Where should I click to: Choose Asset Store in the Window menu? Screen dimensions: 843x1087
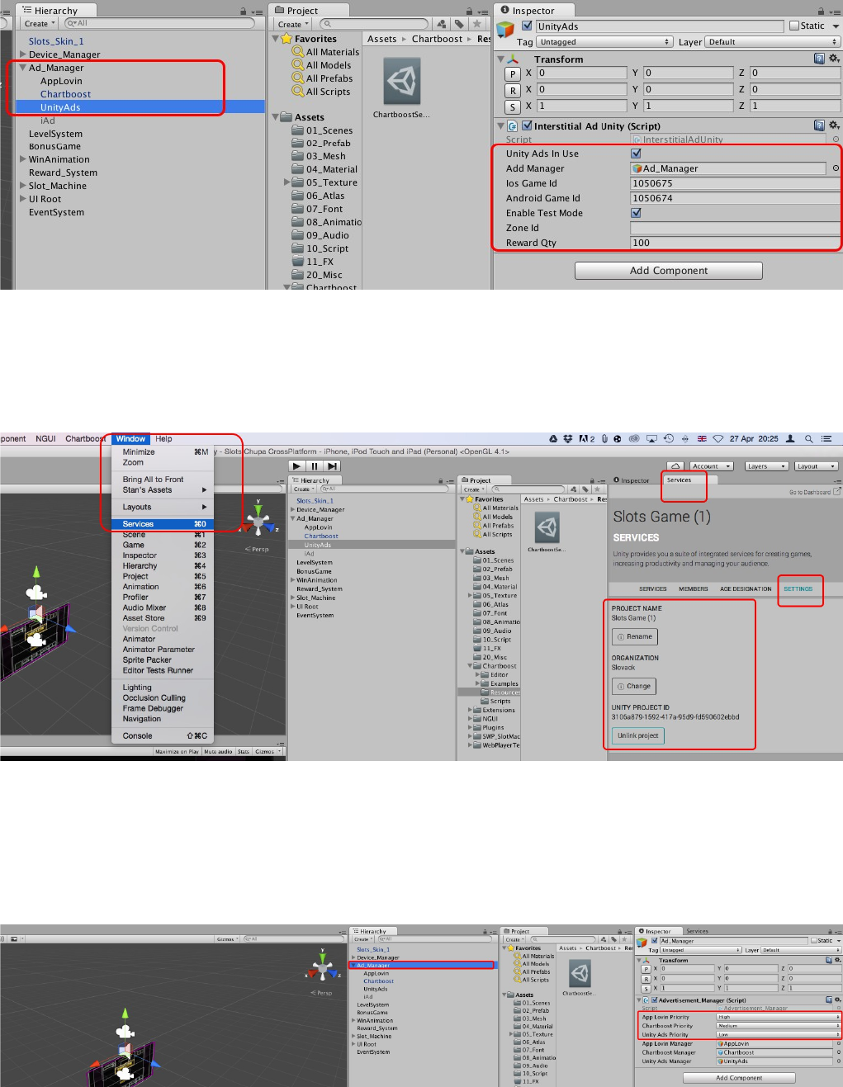pos(163,618)
